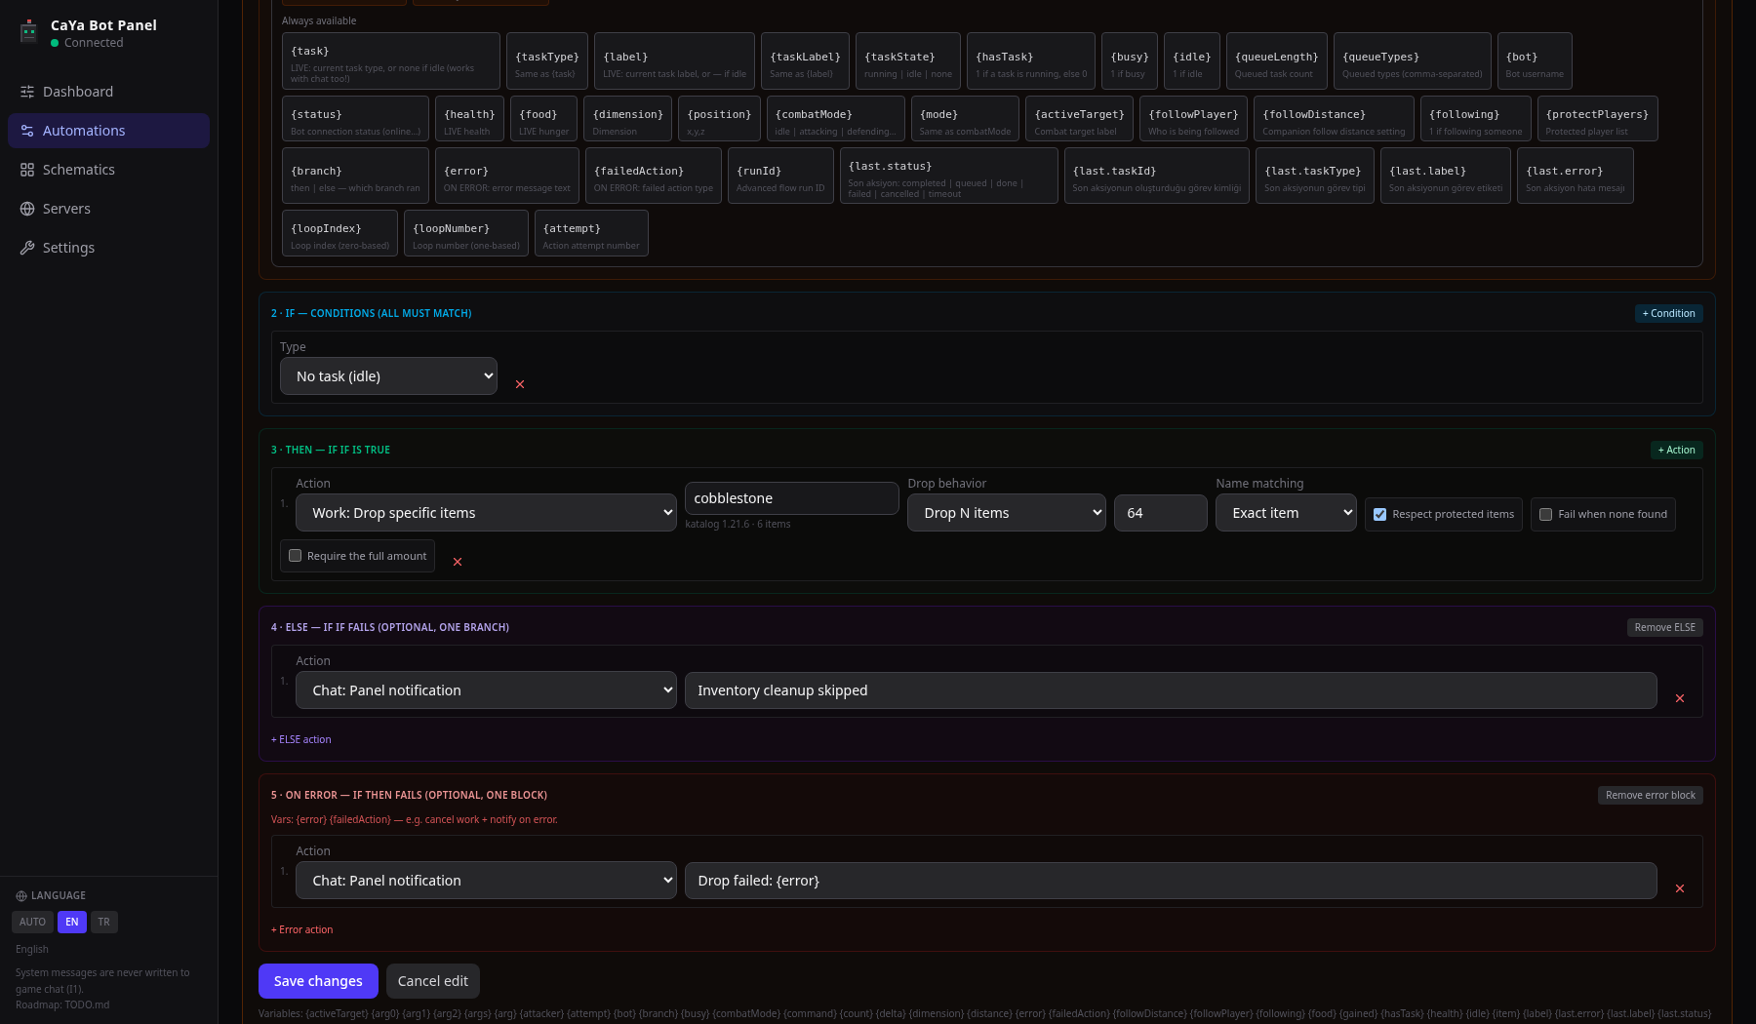The image size is (1756, 1024).
Task: Go to Dashboard page
Action: (108, 92)
